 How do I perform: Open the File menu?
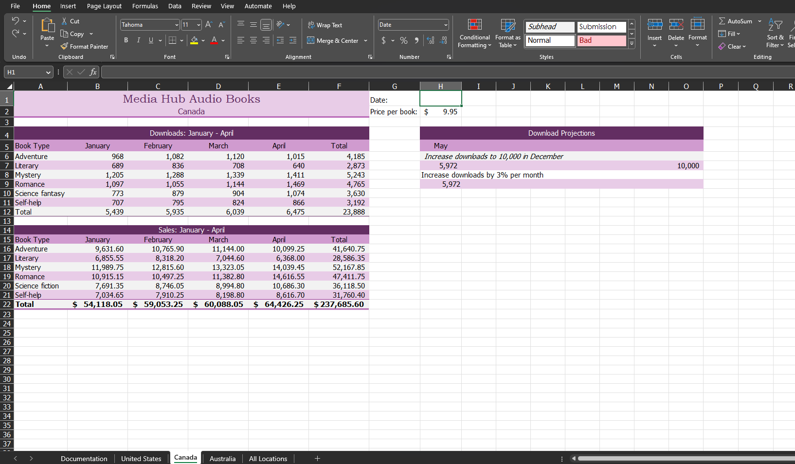click(15, 6)
